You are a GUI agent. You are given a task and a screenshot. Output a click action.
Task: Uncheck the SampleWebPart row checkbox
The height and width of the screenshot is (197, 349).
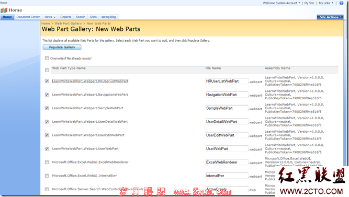click(x=47, y=108)
